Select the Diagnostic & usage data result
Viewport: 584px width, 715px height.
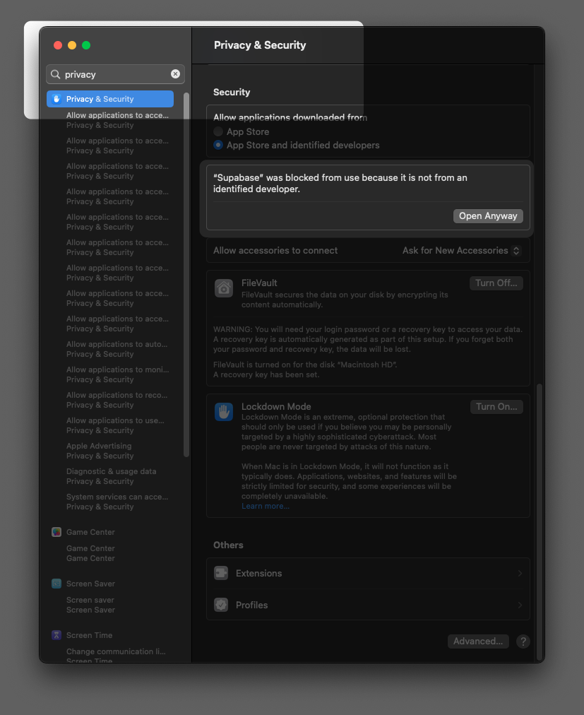[x=112, y=476]
